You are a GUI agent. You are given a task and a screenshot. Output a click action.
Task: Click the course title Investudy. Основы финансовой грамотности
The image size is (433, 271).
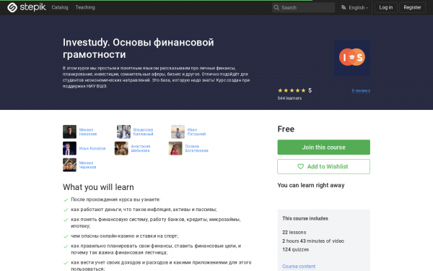coord(138,48)
